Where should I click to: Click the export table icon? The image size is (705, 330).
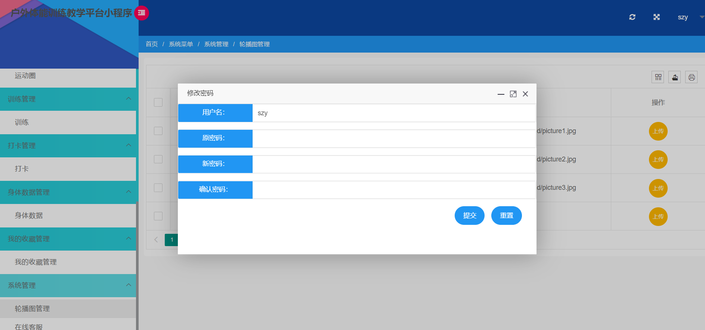pyautogui.click(x=675, y=77)
